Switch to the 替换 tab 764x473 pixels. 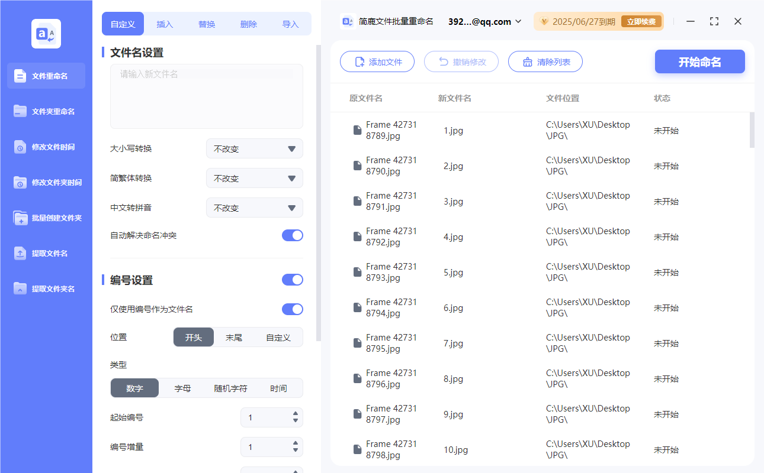point(206,23)
